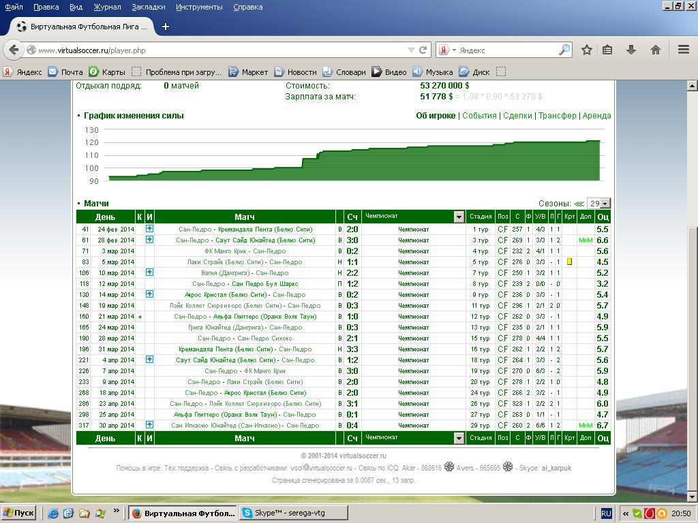Click the search magnifier icon
The height and width of the screenshot is (523, 698).
pos(564,50)
